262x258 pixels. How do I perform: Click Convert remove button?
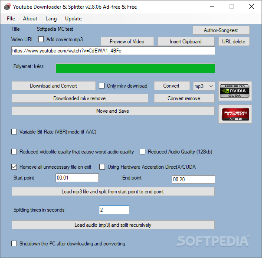pos(184,98)
